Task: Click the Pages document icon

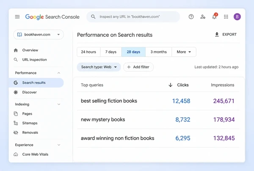Action: (16, 114)
